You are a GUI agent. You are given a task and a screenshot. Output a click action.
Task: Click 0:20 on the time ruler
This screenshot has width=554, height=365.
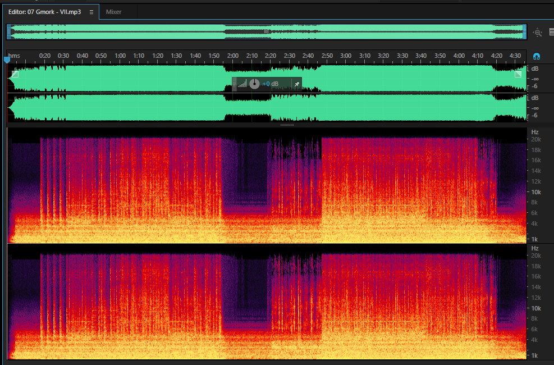45,56
